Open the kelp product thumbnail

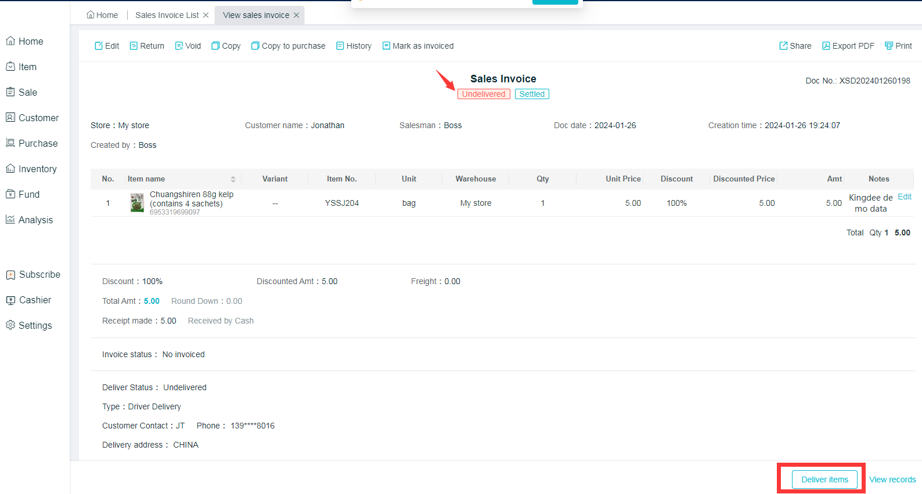click(x=137, y=203)
